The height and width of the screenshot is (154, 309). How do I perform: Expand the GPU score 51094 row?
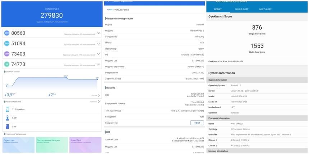(98, 43)
